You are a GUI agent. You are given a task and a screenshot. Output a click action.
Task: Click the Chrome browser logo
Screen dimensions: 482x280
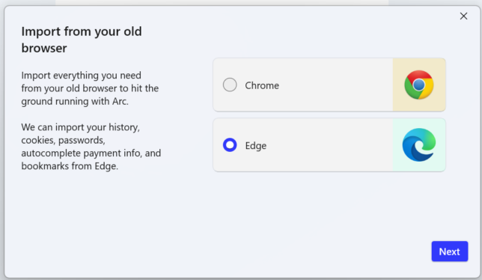[x=419, y=85]
